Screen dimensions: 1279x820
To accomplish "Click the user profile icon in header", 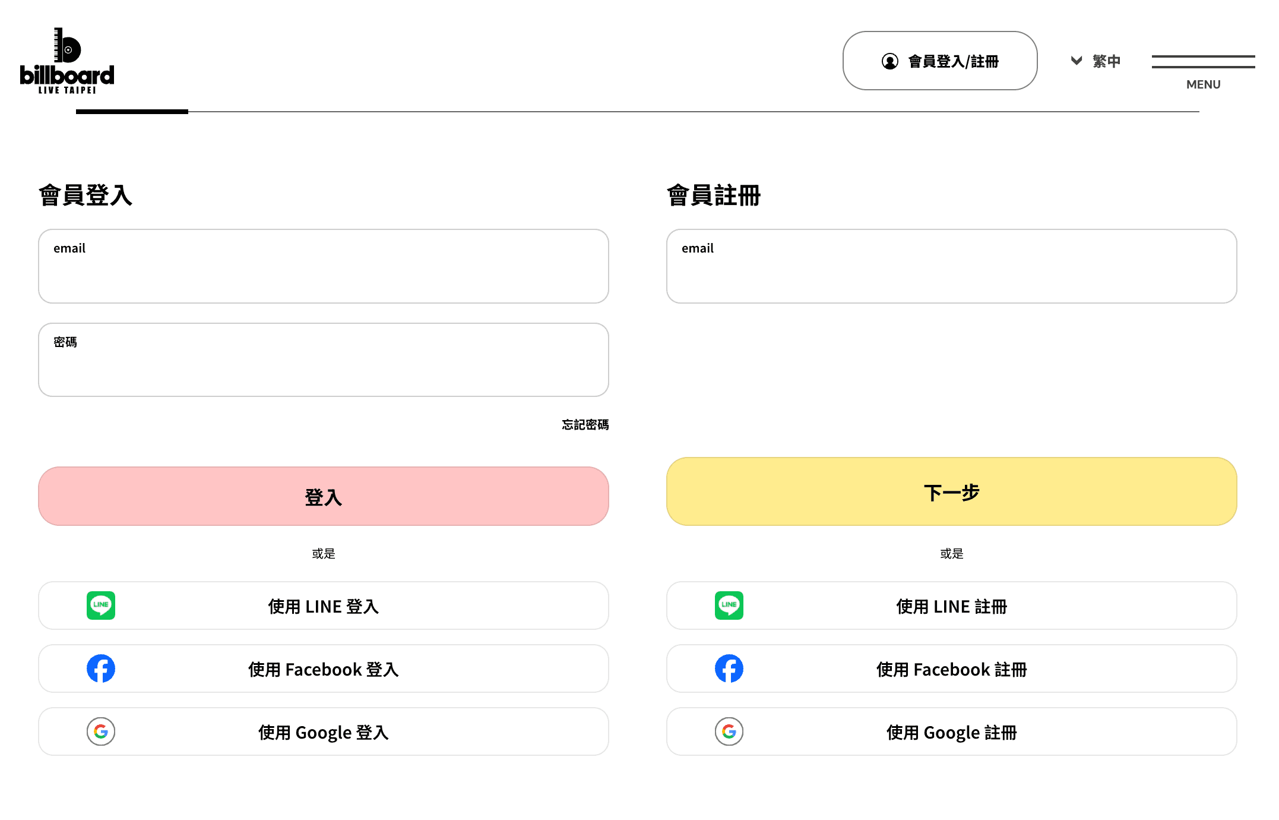I will click(889, 61).
